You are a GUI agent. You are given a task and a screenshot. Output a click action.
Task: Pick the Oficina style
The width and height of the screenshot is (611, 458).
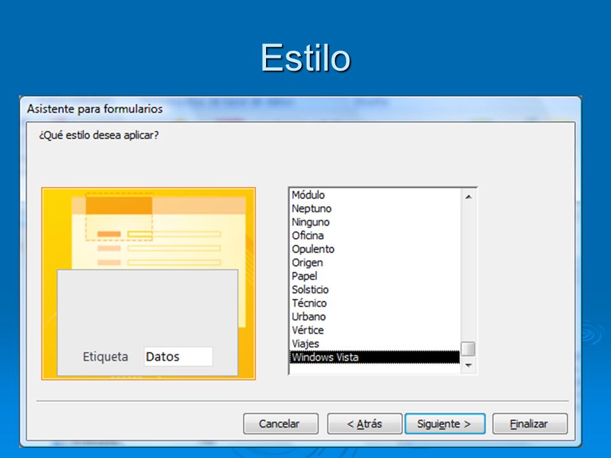coord(375,235)
